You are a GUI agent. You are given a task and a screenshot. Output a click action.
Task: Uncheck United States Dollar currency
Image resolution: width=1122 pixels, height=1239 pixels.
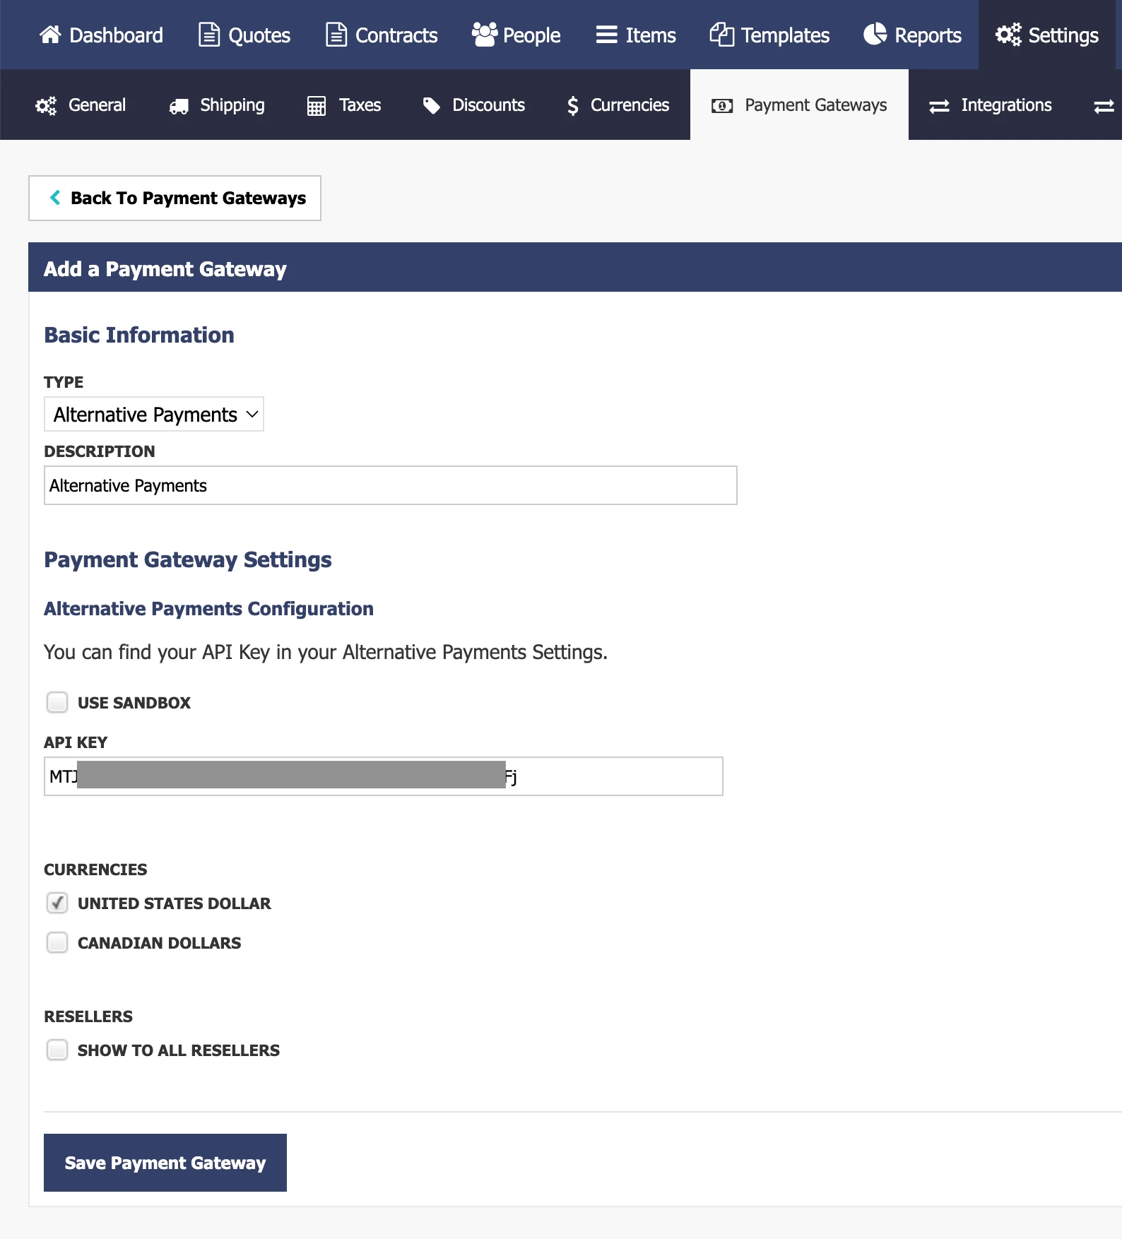pos(57,903)
